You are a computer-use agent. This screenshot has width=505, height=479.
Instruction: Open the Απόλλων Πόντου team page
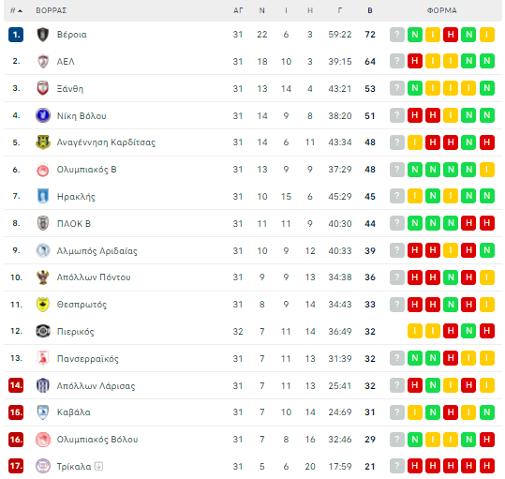click(x=94, y=277)
